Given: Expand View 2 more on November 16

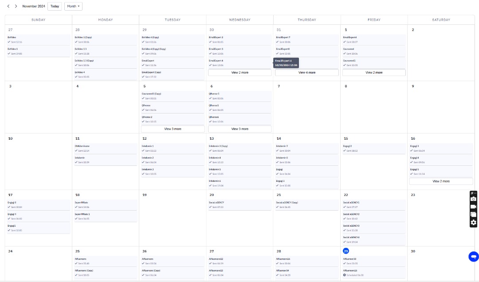Looking at the screenshot, I should (x=441, y=181).
